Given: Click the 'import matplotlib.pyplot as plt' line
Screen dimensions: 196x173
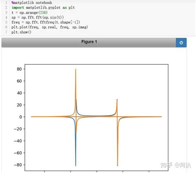Looking at the screenshot, I should click(43, 7).
